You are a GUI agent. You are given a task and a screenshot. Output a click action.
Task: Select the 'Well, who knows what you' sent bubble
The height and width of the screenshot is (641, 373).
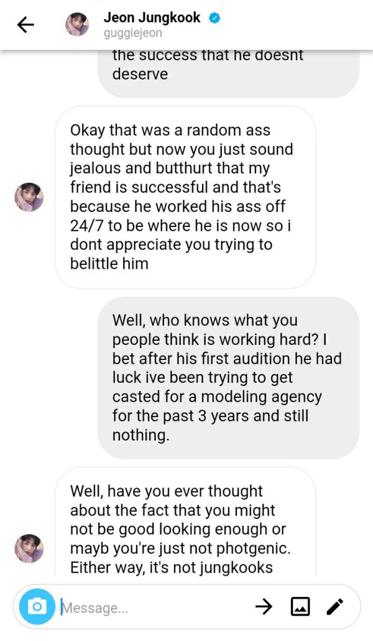pos(228,377)
